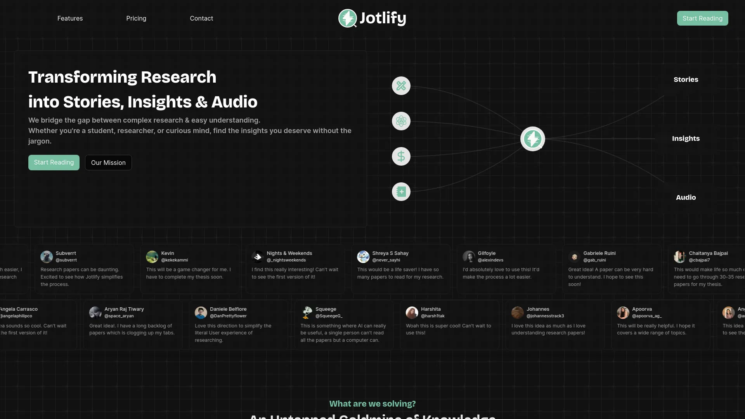The image size is (745, 419).
Task: Click the Audio output label
Action: (685, 197)
